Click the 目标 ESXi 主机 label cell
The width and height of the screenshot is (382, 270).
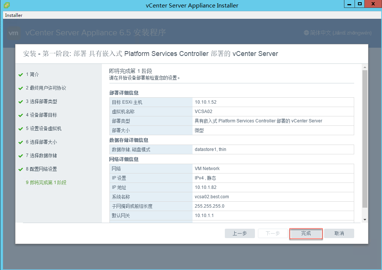pos(151,102)
